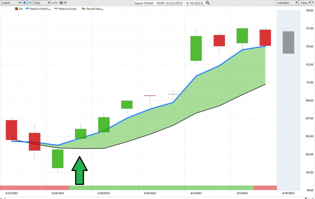Screen dimensions: 315x199
Task: Click the 105.00 price axis label
Action: coord(309,136)
